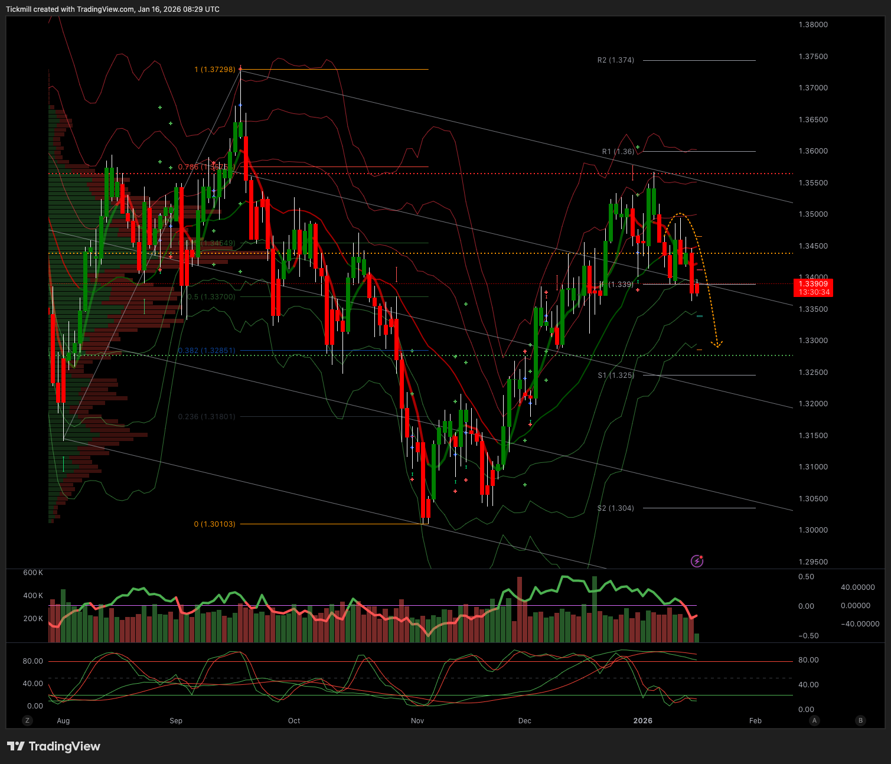
Task: Click the 600 K volume scale label
Action: tap(33, 573)
